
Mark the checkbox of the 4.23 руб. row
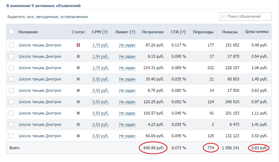[x=11, y=124]
